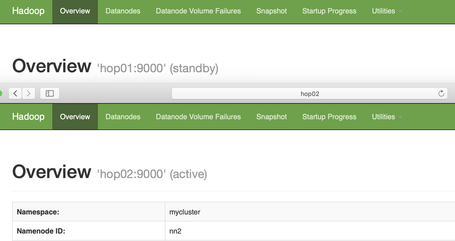Select active Overview tab in top navbar
The image size is (455, 241).
75,11
